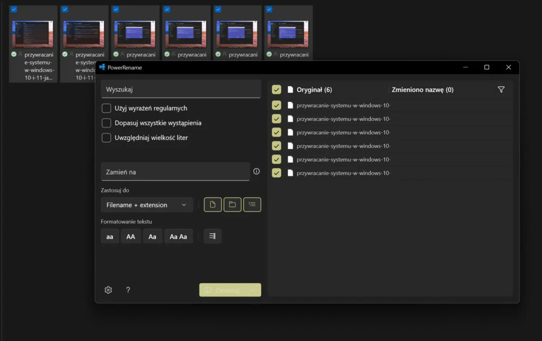Click the green sync status icon of the last Explorer file
This screenshot has width=542, height=341.
(x=269, y=54)
